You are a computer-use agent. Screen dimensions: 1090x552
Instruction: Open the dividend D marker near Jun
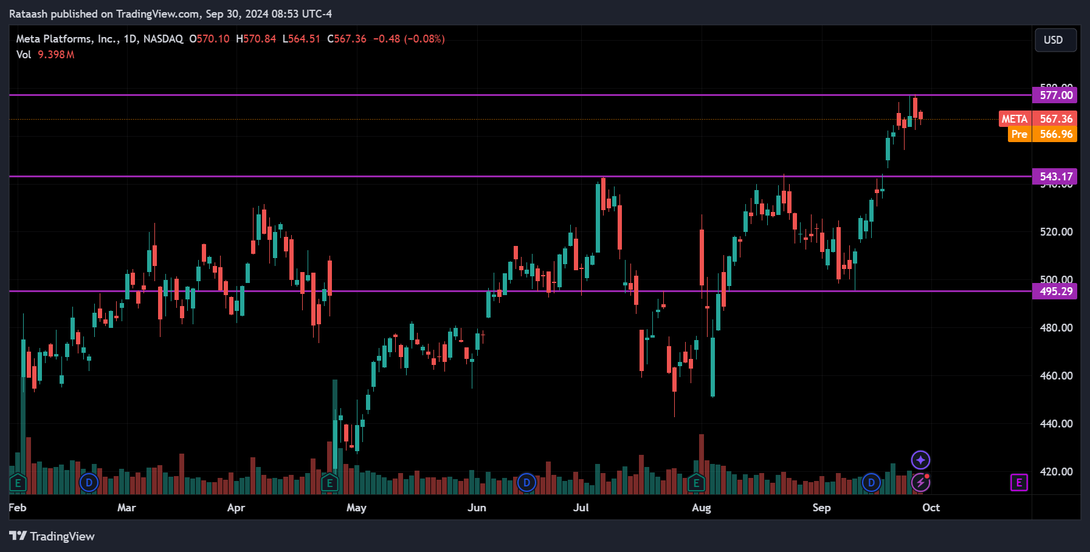click(x=526, y=483)
